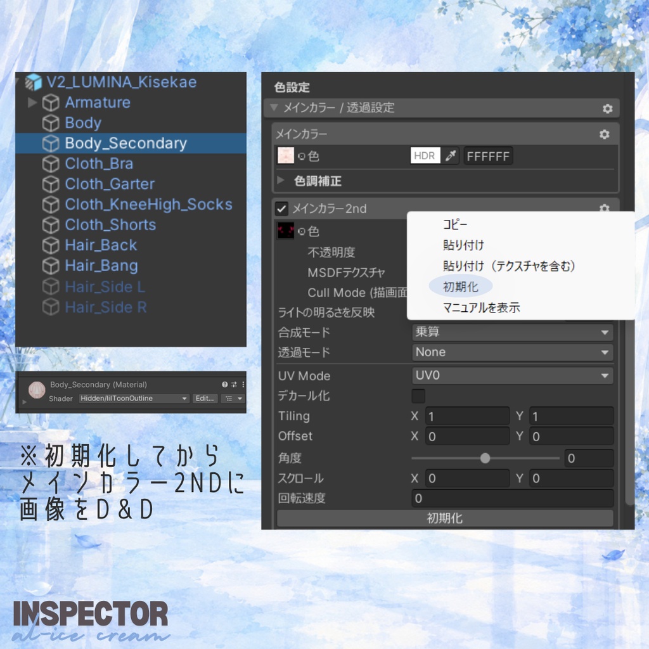This screenshot has height=649, width=649.
Task: Click the Cloth_Bra object cube icon
Action: [x=51, y=164]
